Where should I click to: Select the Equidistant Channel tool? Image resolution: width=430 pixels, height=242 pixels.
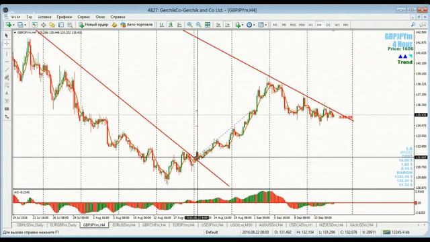[7, 78]
